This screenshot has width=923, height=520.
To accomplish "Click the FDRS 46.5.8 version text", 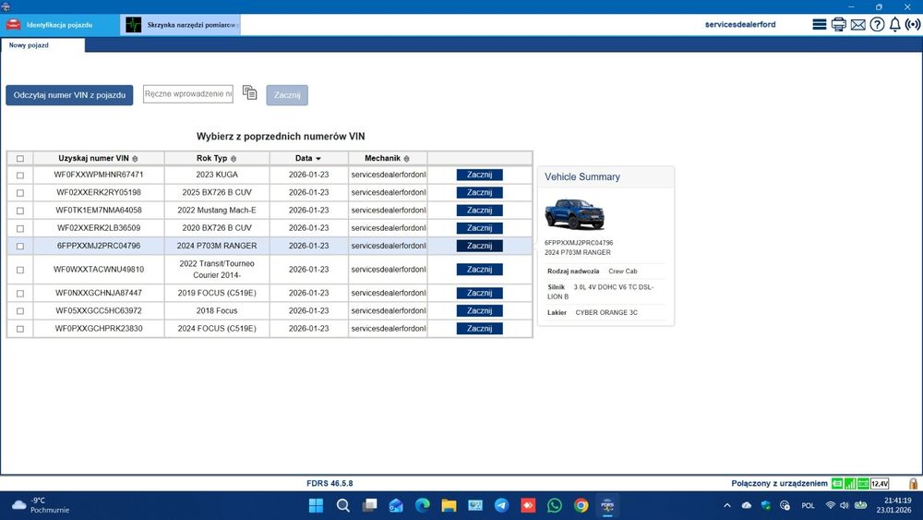I will (330, 483).
